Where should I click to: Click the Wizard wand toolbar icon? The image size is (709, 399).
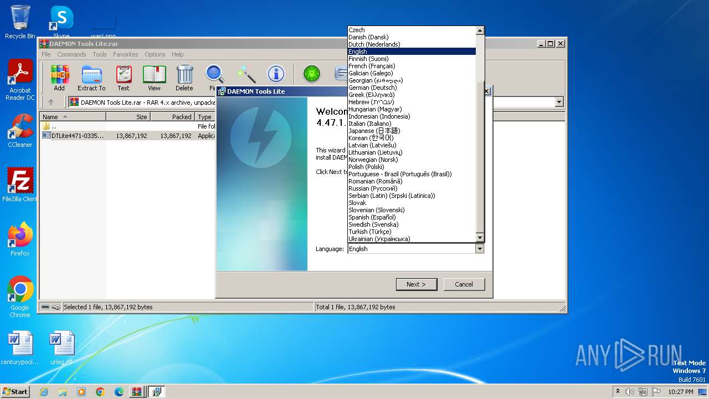tap(245, 74)
